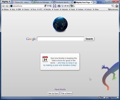This screenshot has height=100, width=120.
Task: Expand the Verkeer bookmarks folder
Action: pos(80,9)
